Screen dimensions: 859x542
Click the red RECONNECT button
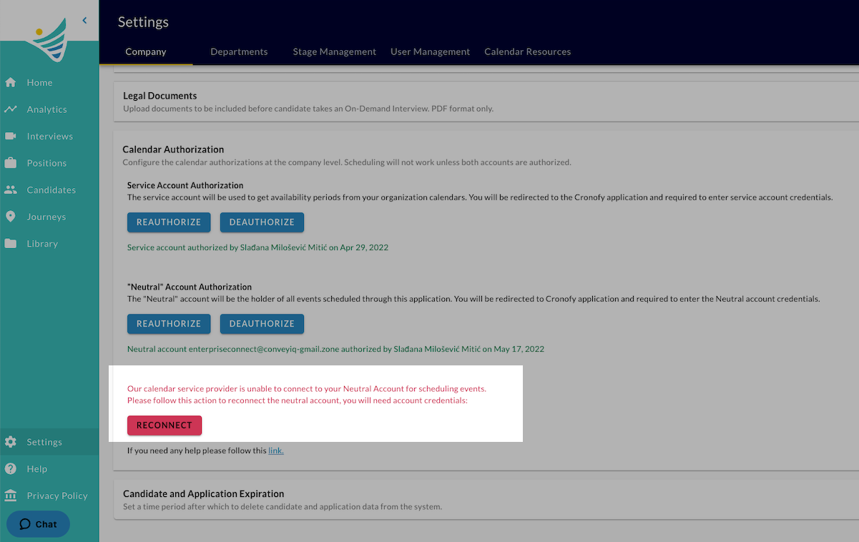165,425
